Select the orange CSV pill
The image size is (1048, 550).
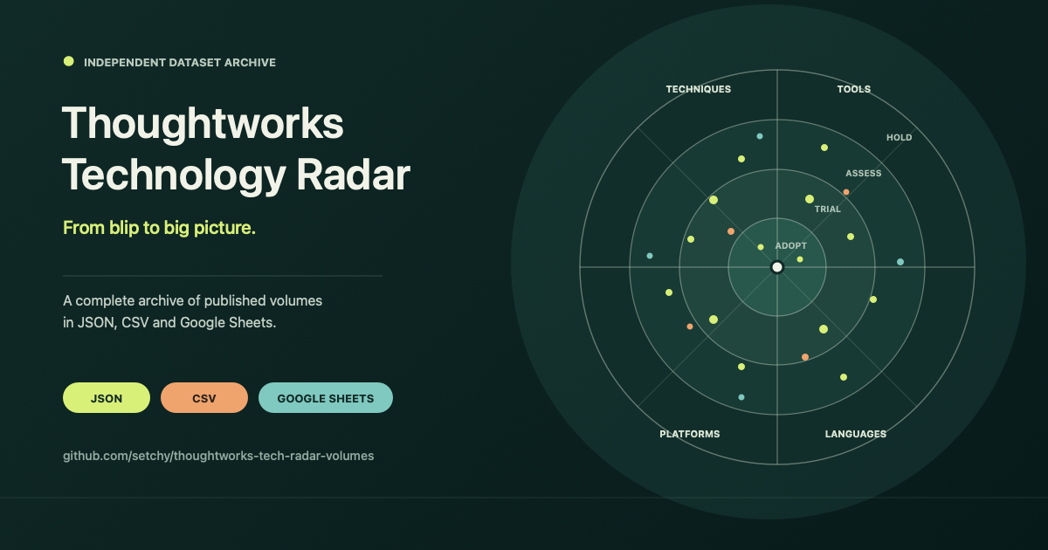click(x=204, y=398)
